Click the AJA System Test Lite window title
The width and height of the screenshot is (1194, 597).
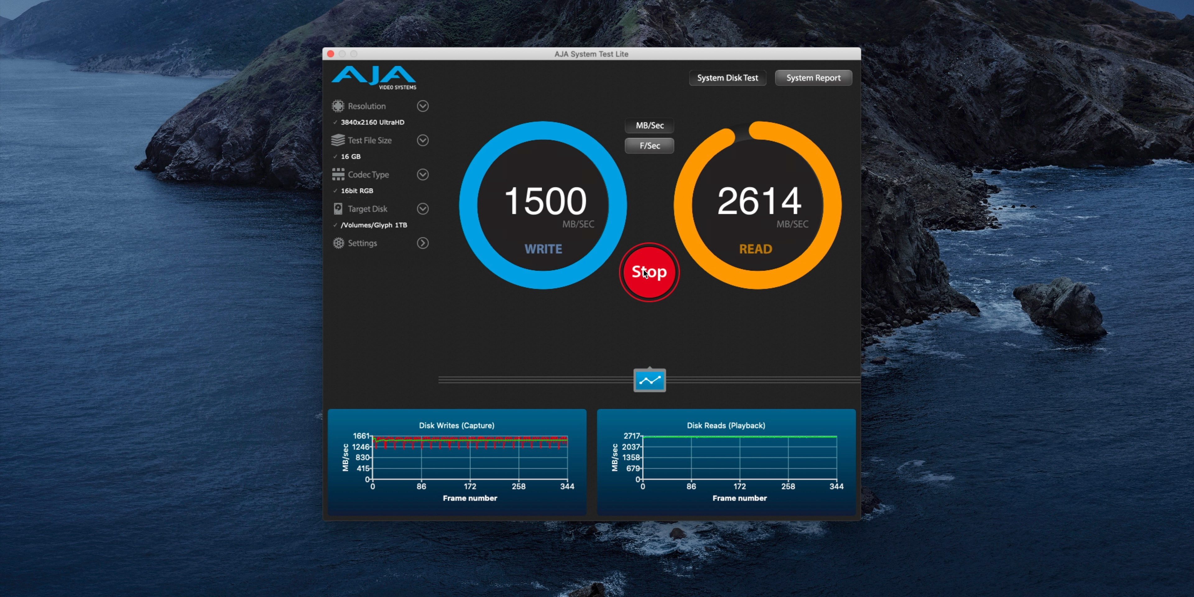click(x=591, y=54)
